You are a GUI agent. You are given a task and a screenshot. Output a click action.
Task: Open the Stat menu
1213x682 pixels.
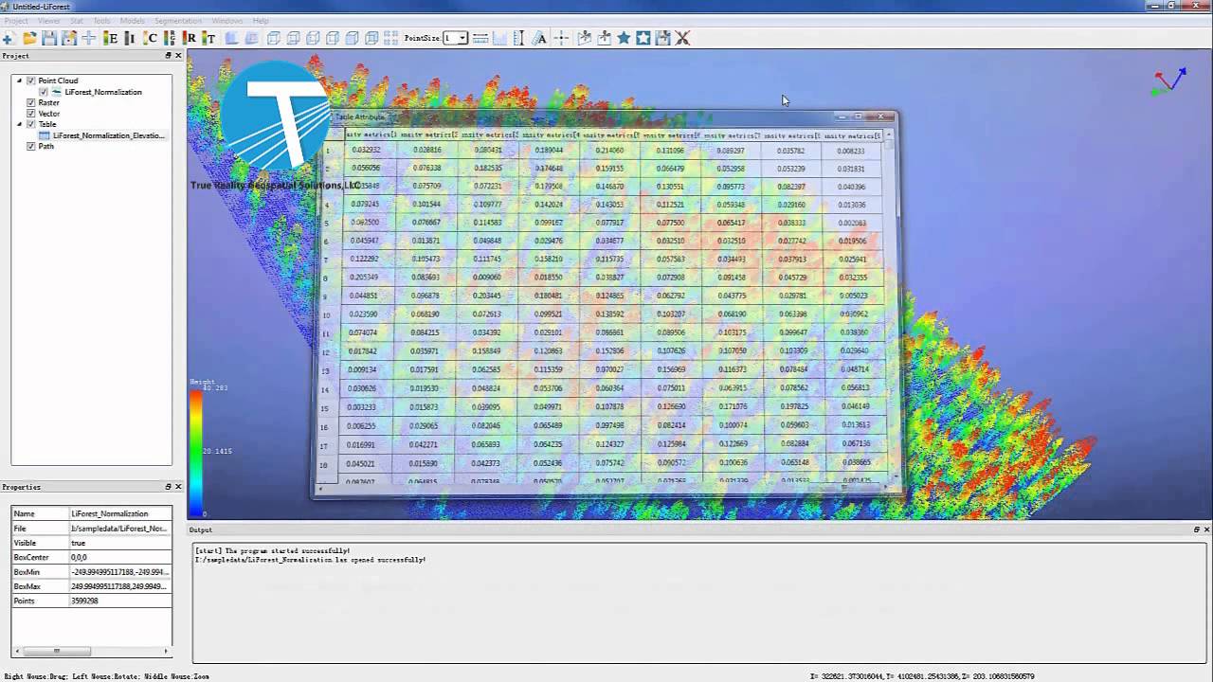point(77,21)
